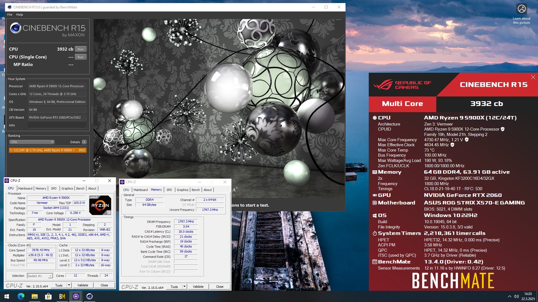Screen dimensions: 538x302
Task: Click the Learn about this picture icon
Action: pyautogui.click(x=521, y=9)
